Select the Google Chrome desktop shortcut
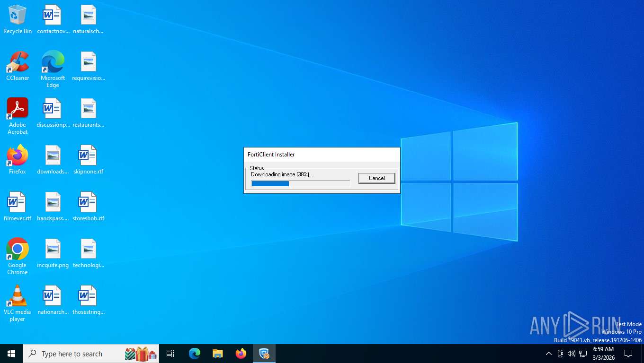 point(18,257)
